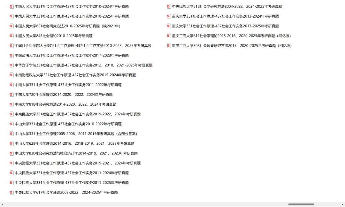The width and height of the screenshot is (345, 207).
Task: Click PDF icon of 中南民族大学331 file
Action: tap(11, 114)
